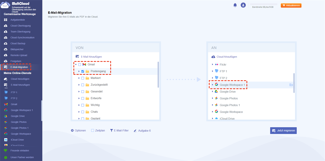Click the Flickr icon in AN list
Screen dimensions: 325x161
point(216,65)
